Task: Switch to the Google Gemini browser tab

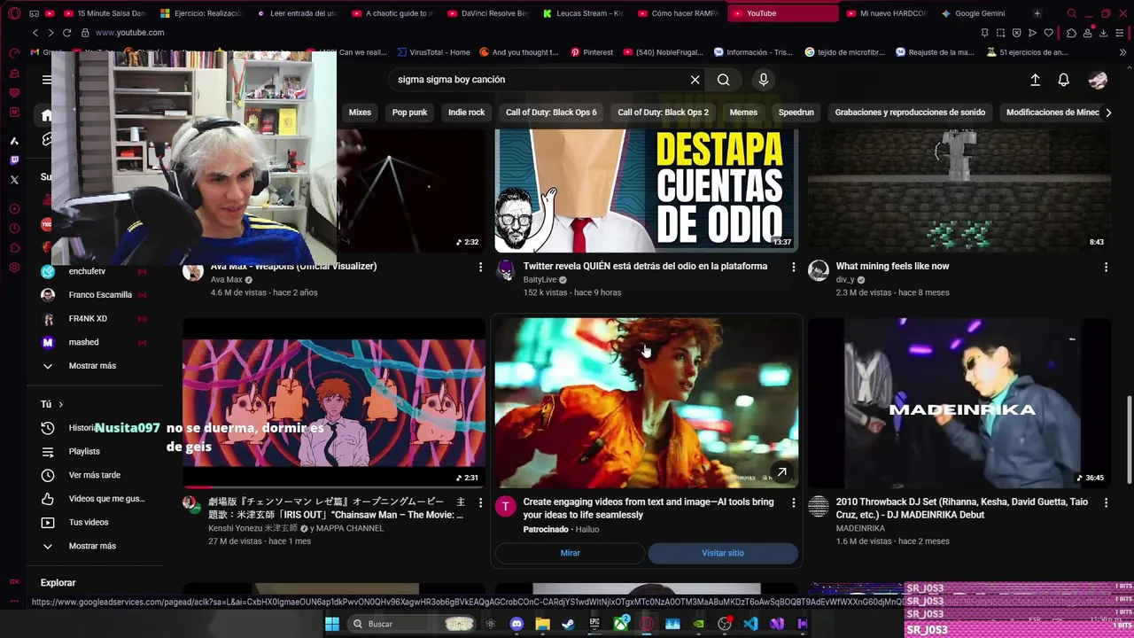Action: [x=979, y=13]
